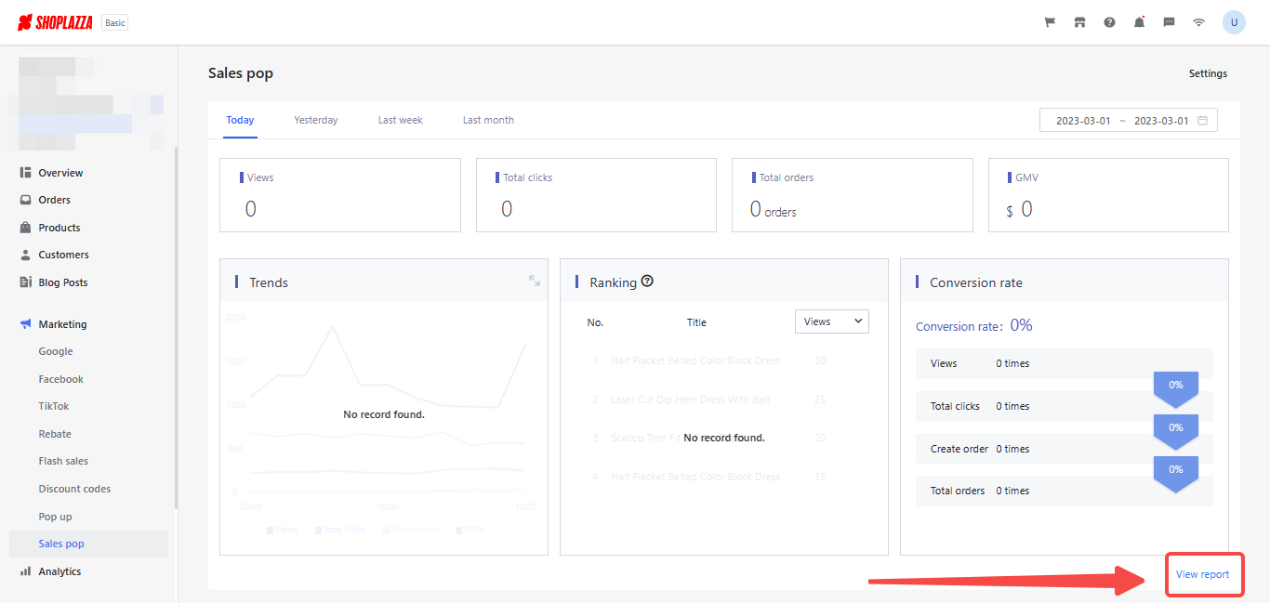Screen dimensions: 1270x603
Task: Click the Orders inbox icon
Action: point(26,200)
